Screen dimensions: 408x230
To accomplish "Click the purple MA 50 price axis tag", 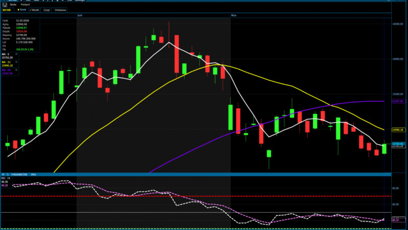I will [x=399, y=102].
